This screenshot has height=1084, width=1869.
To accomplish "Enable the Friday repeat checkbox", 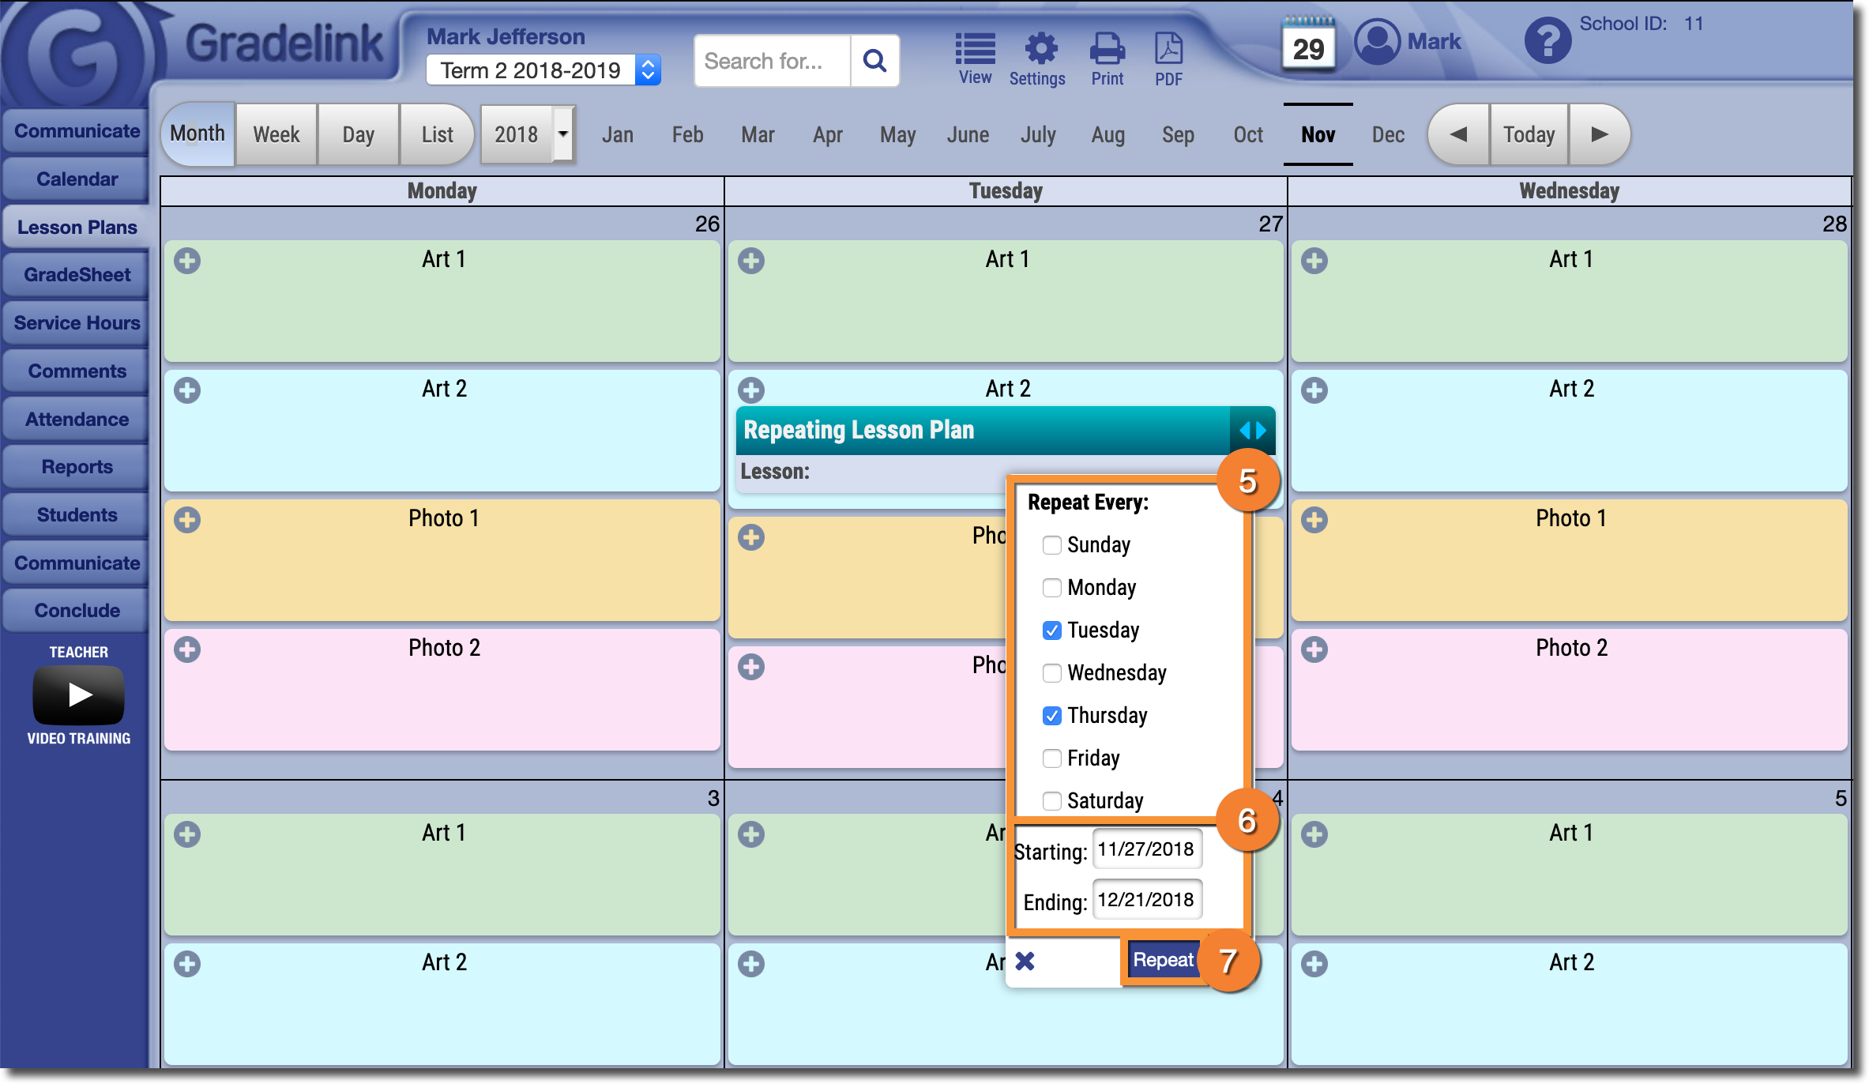I will [x=1051, y=758].
